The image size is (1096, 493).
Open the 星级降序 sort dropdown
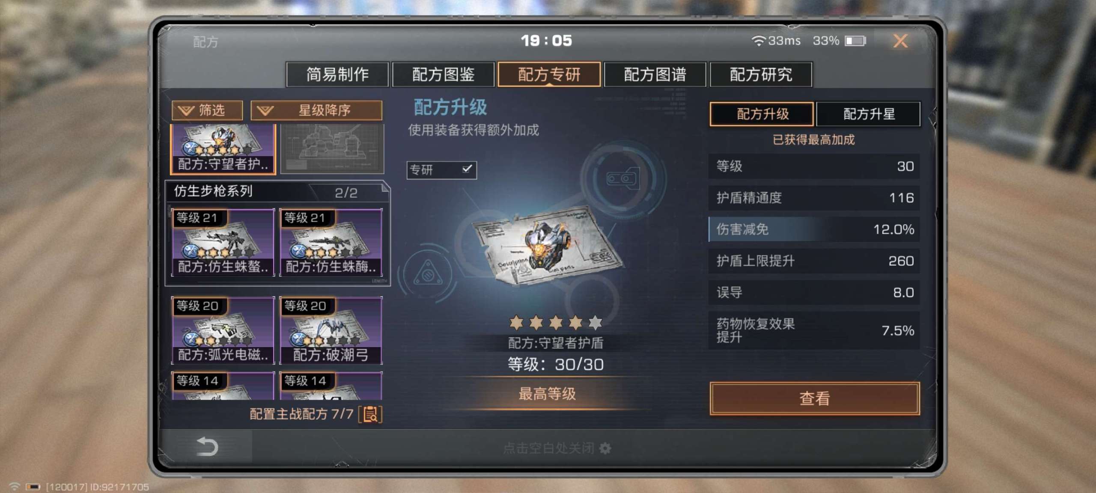click(316, 110)
